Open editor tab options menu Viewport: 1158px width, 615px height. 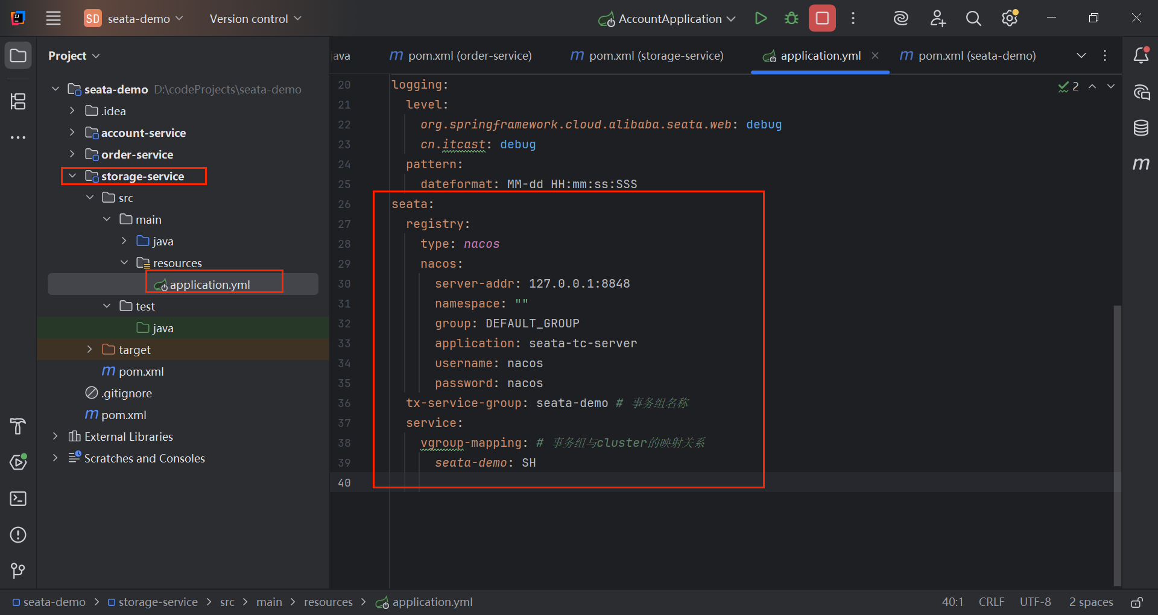pyautogui.click(x=1105, y=55)
